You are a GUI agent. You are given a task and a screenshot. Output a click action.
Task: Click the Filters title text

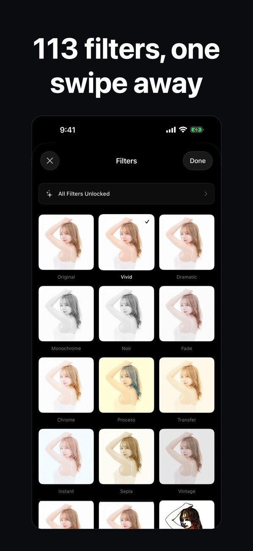126,161
